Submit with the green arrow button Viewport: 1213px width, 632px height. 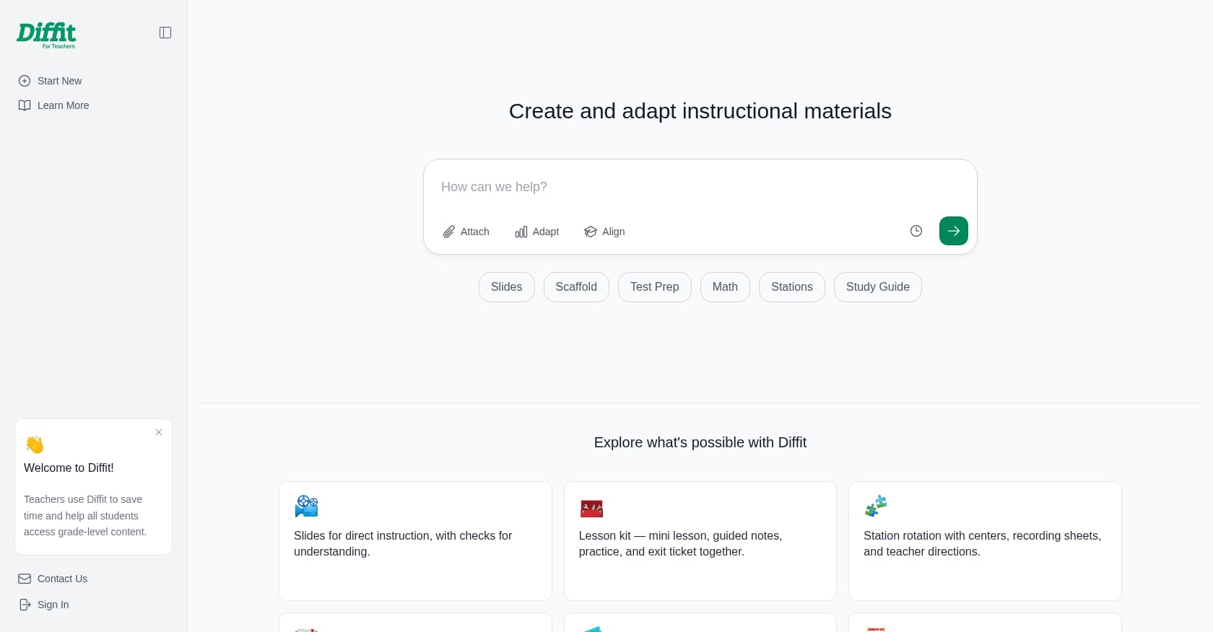(x=954, y=231)
